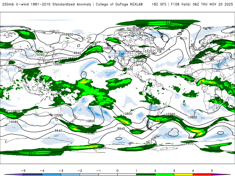
Task: Select the yellow 3 to 4 legend swatch
Action: [183, 175]
